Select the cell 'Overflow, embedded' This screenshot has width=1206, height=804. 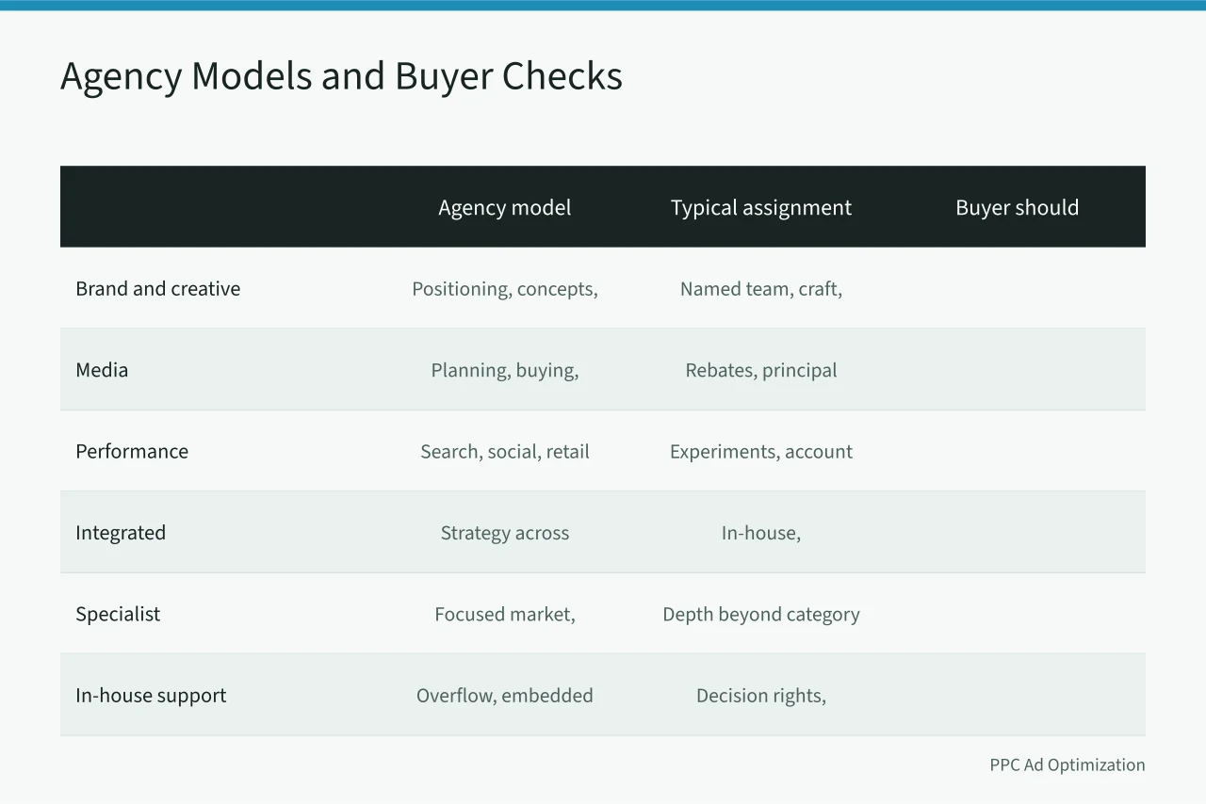click(505, 696)
